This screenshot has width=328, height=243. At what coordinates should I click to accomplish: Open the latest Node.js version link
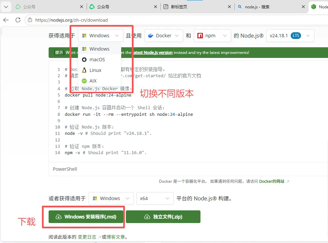153,53
